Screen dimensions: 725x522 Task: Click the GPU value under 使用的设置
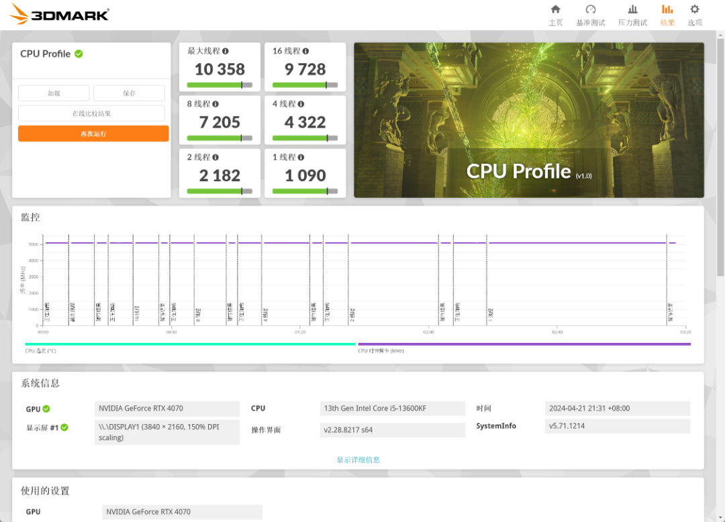pos(182,512)
